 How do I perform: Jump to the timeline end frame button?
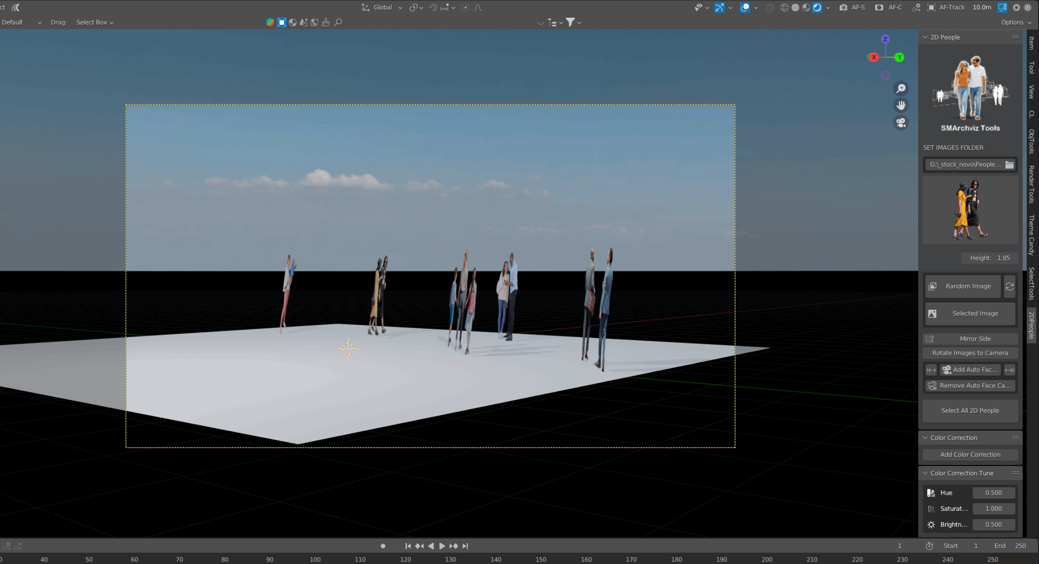[x=465, y=546]
